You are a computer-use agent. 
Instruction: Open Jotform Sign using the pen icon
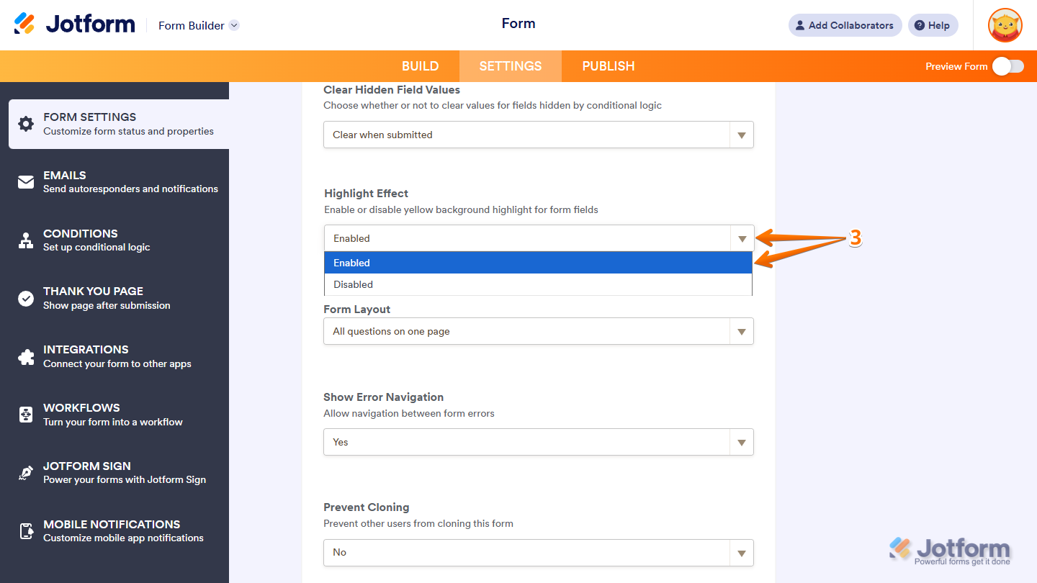click(x=26, y=472)
